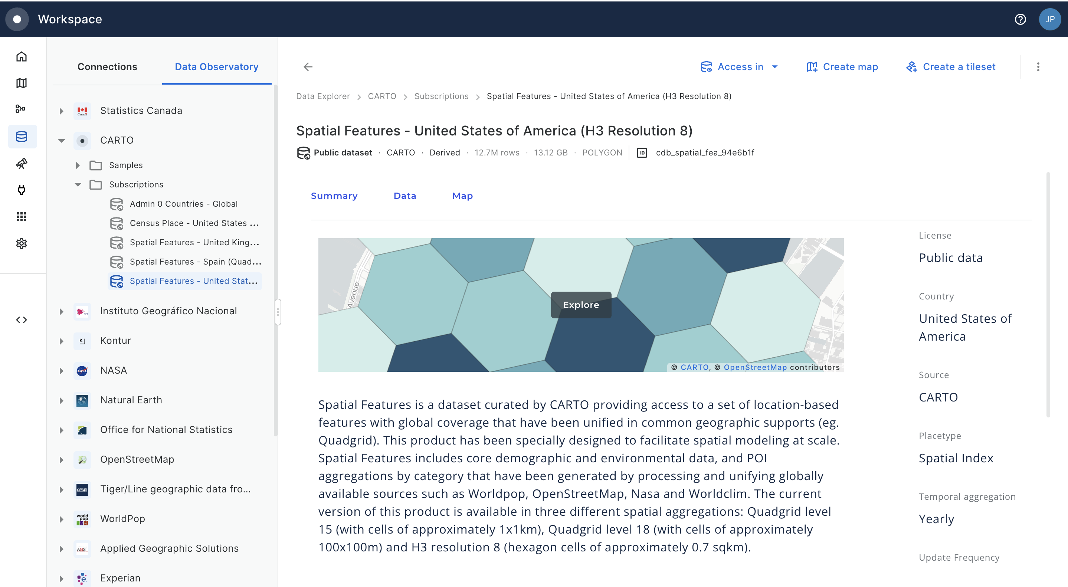Switch to the Data Observatory tab
The width and height of the screenshot is (1068, 587).
pyautogui.click(x=216, y=67)
